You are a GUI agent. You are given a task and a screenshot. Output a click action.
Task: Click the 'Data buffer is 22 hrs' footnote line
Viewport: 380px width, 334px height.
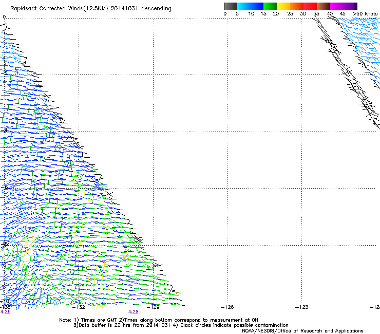point(181,325)
